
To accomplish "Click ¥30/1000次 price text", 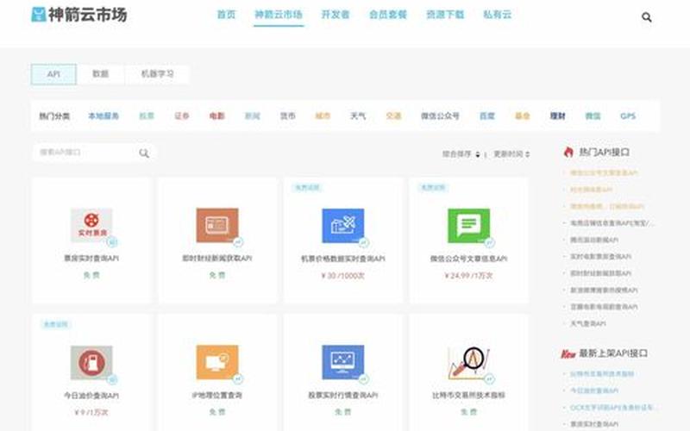I will (x=343, y=276).
